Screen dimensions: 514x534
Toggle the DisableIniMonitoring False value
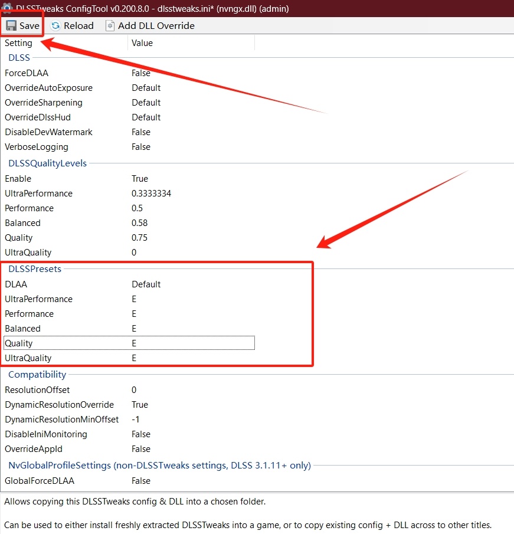[x=141, y=434]
